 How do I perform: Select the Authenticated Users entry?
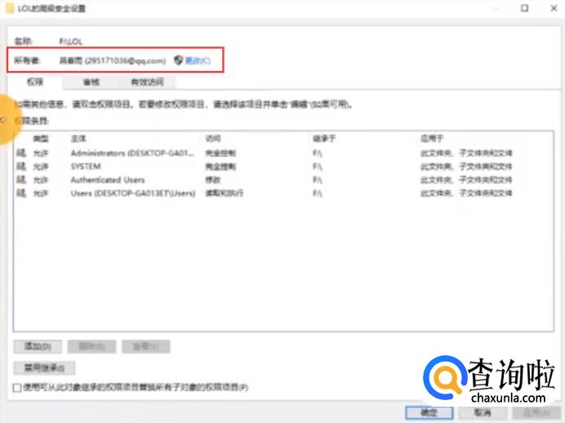(x=108, y=180)
